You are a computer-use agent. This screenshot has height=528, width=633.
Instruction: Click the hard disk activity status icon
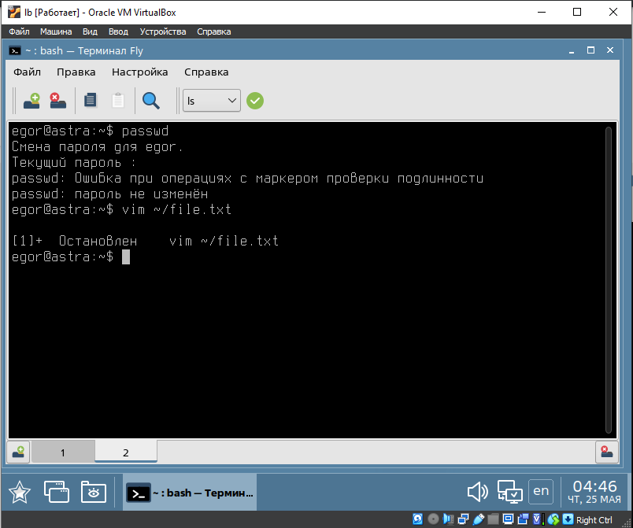[417, 519]
